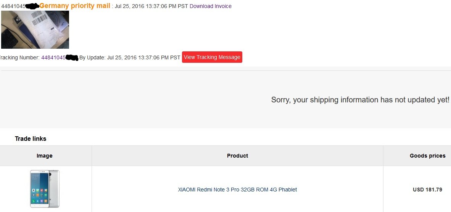
Task: Click the USD 181.79 price
Action: pyautogui.click(x=427, y=190)
